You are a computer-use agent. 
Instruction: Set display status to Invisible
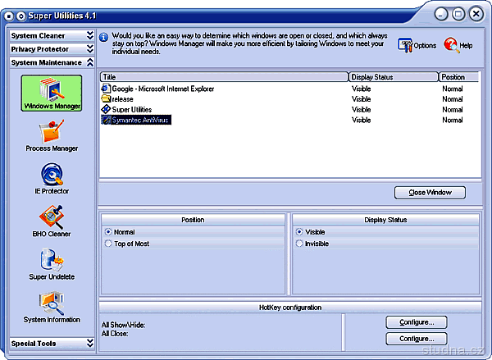[x=300, y=244]
